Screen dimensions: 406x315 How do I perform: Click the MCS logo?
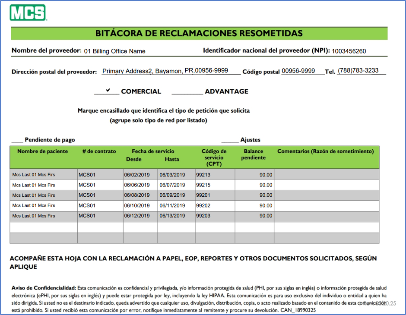tap(28, 13)
